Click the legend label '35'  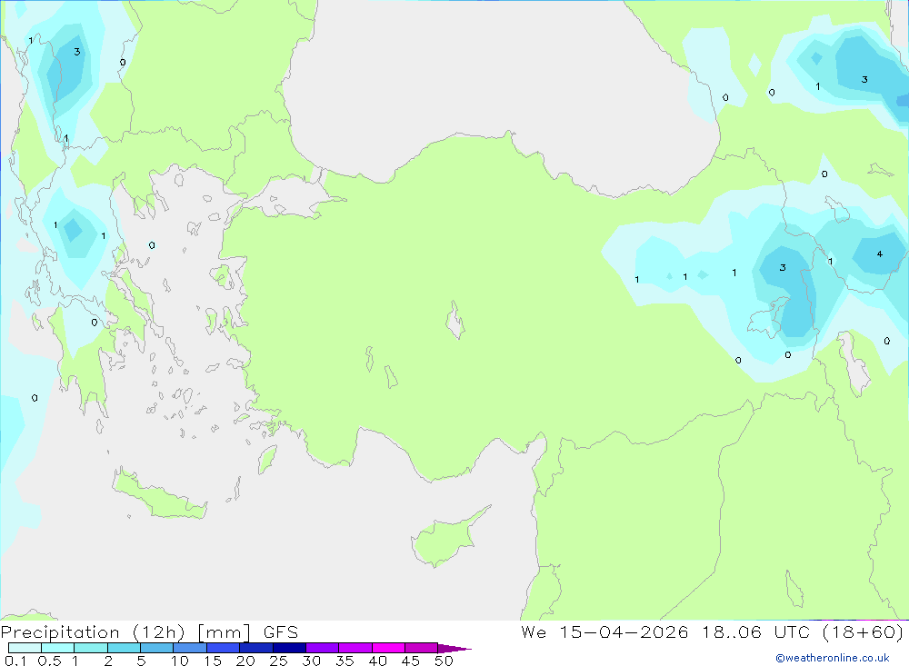coord(345,661)
